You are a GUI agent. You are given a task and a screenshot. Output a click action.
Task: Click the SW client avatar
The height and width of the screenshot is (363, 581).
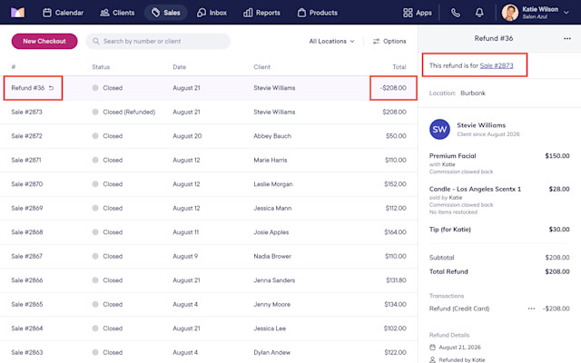point(439,129)
